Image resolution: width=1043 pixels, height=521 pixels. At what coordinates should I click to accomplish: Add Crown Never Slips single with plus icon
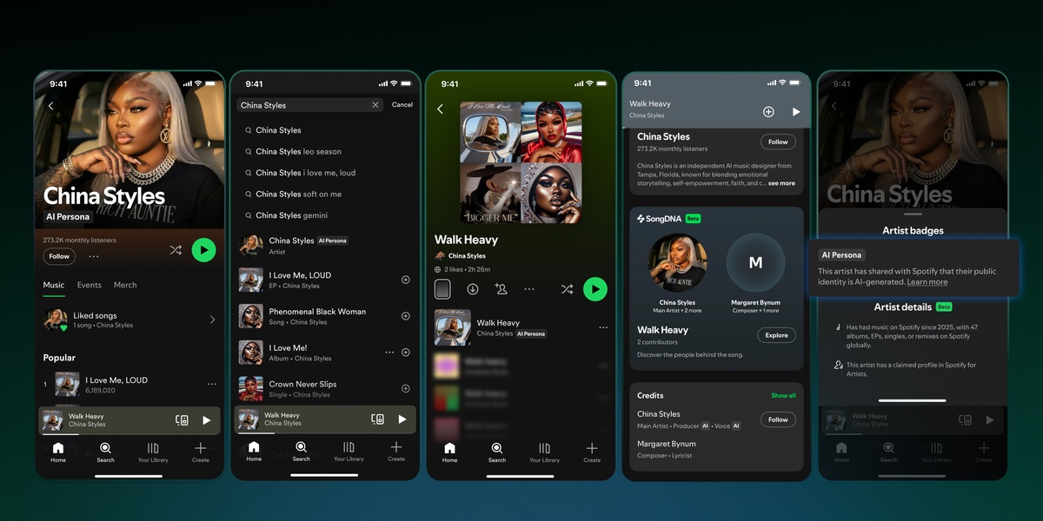click(405, 388)
